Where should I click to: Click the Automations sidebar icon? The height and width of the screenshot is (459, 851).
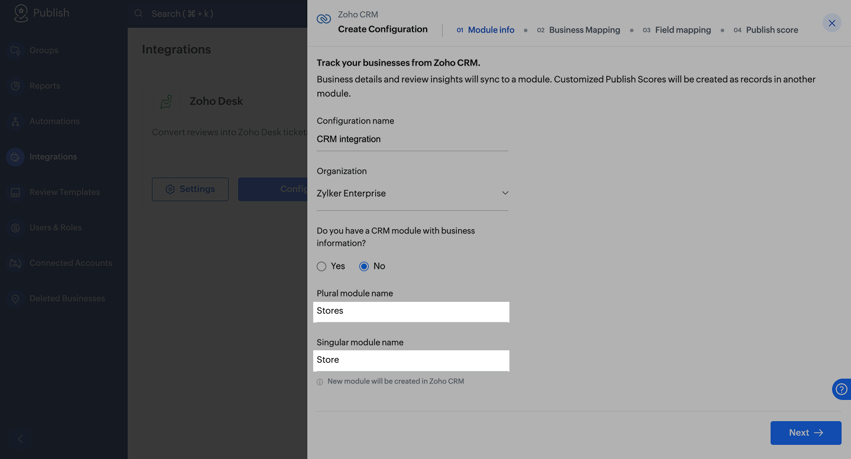click(15, 121)
